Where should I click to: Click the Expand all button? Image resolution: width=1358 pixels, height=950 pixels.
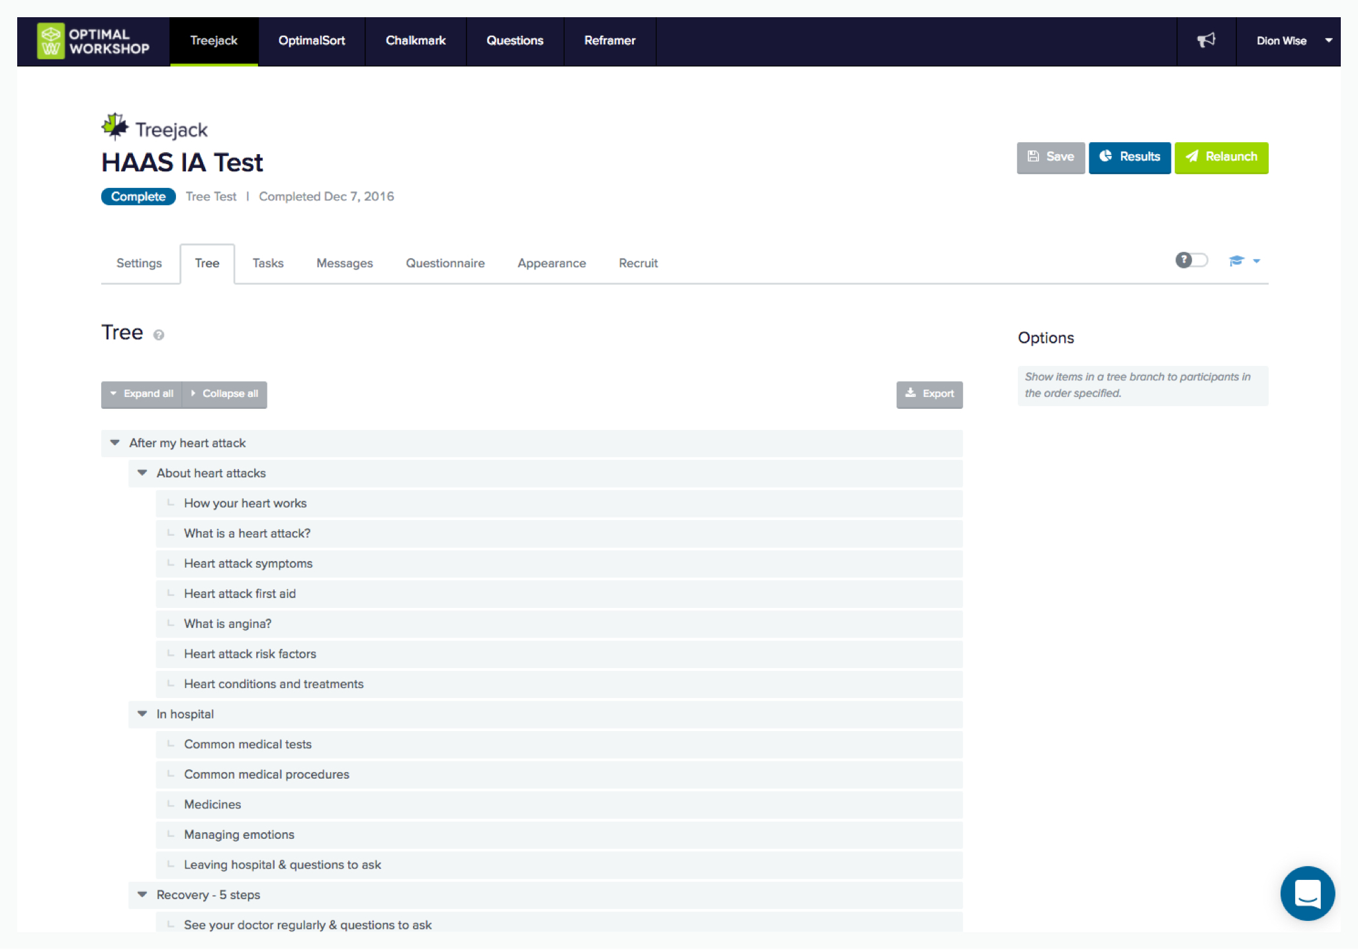click(x=142, y=394)
